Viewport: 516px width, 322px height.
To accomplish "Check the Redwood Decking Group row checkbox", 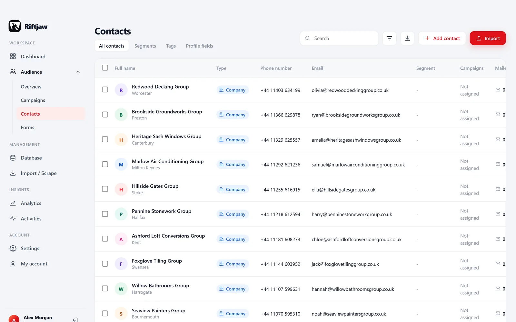I will 105,90.
